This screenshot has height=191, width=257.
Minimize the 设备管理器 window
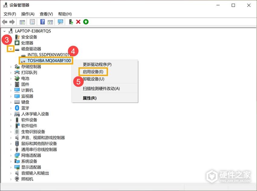[x=218, y=5]
